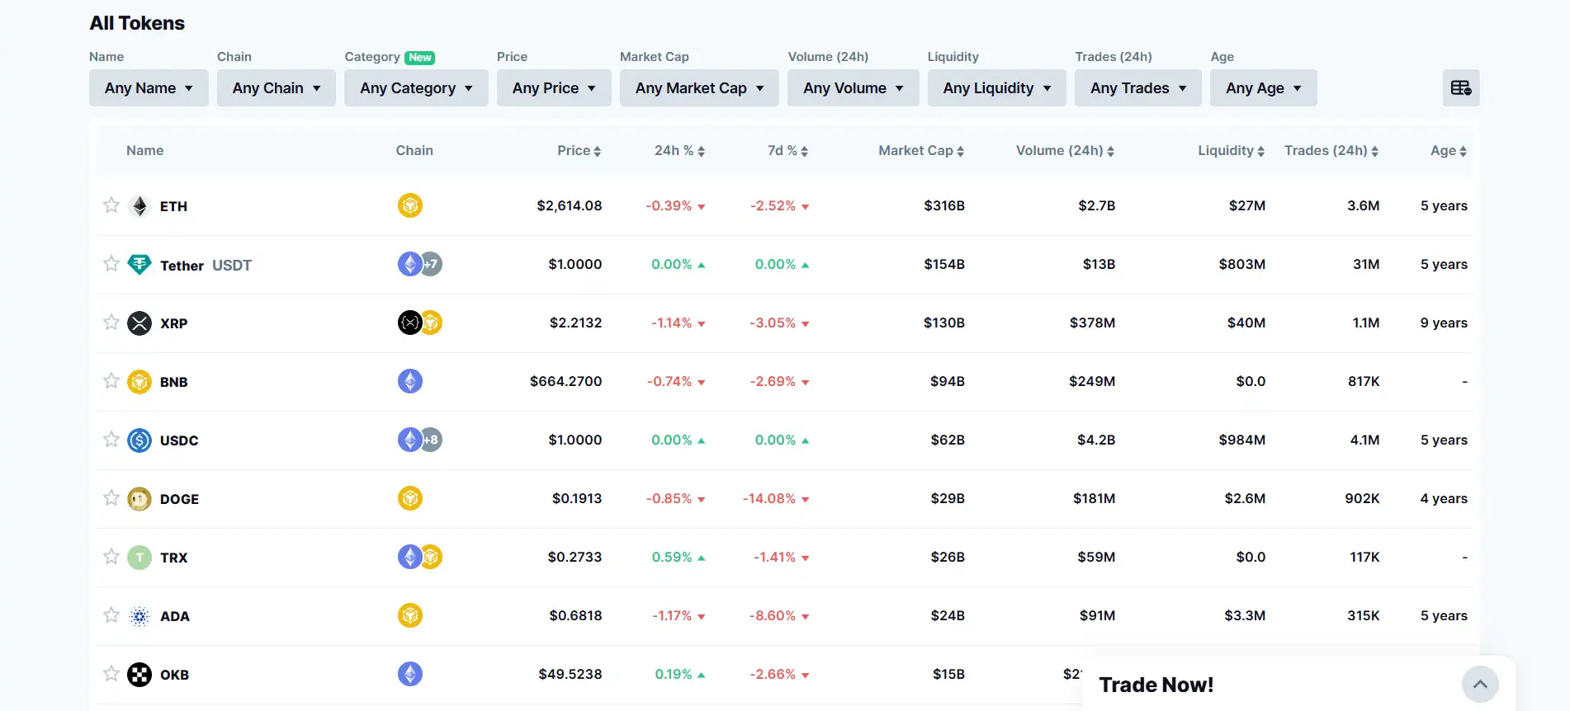Favorite ETH with the star toggle

[111, 205]
